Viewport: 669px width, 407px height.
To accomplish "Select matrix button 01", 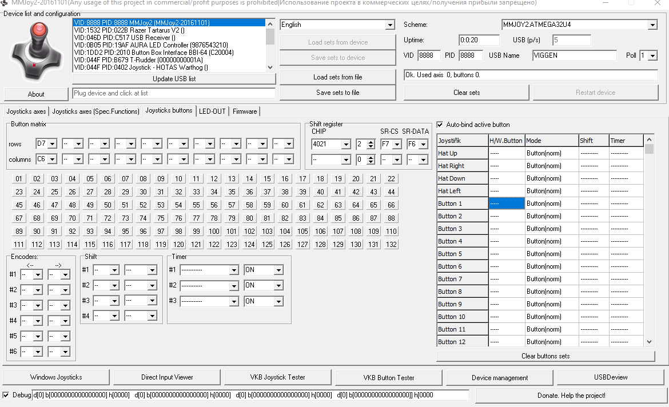I will [19, 179].
